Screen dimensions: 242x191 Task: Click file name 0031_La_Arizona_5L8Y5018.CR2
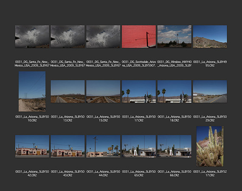[x=174, y=118]
